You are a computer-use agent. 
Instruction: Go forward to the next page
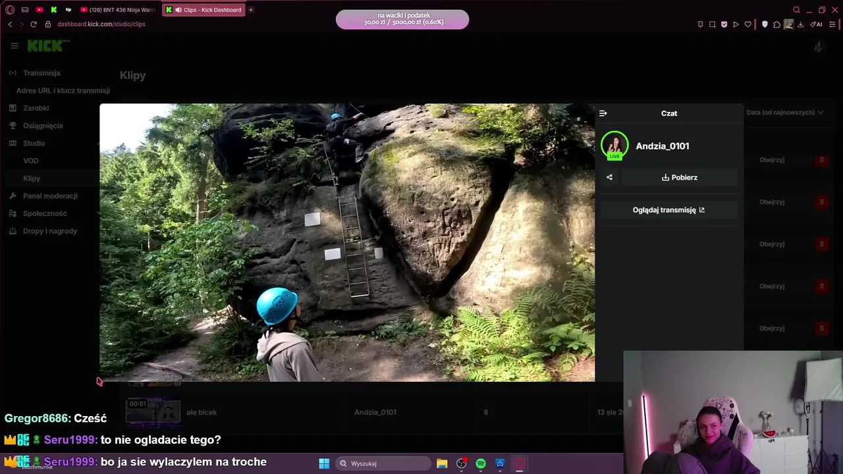pyautogui.click(x=21, y=24)
